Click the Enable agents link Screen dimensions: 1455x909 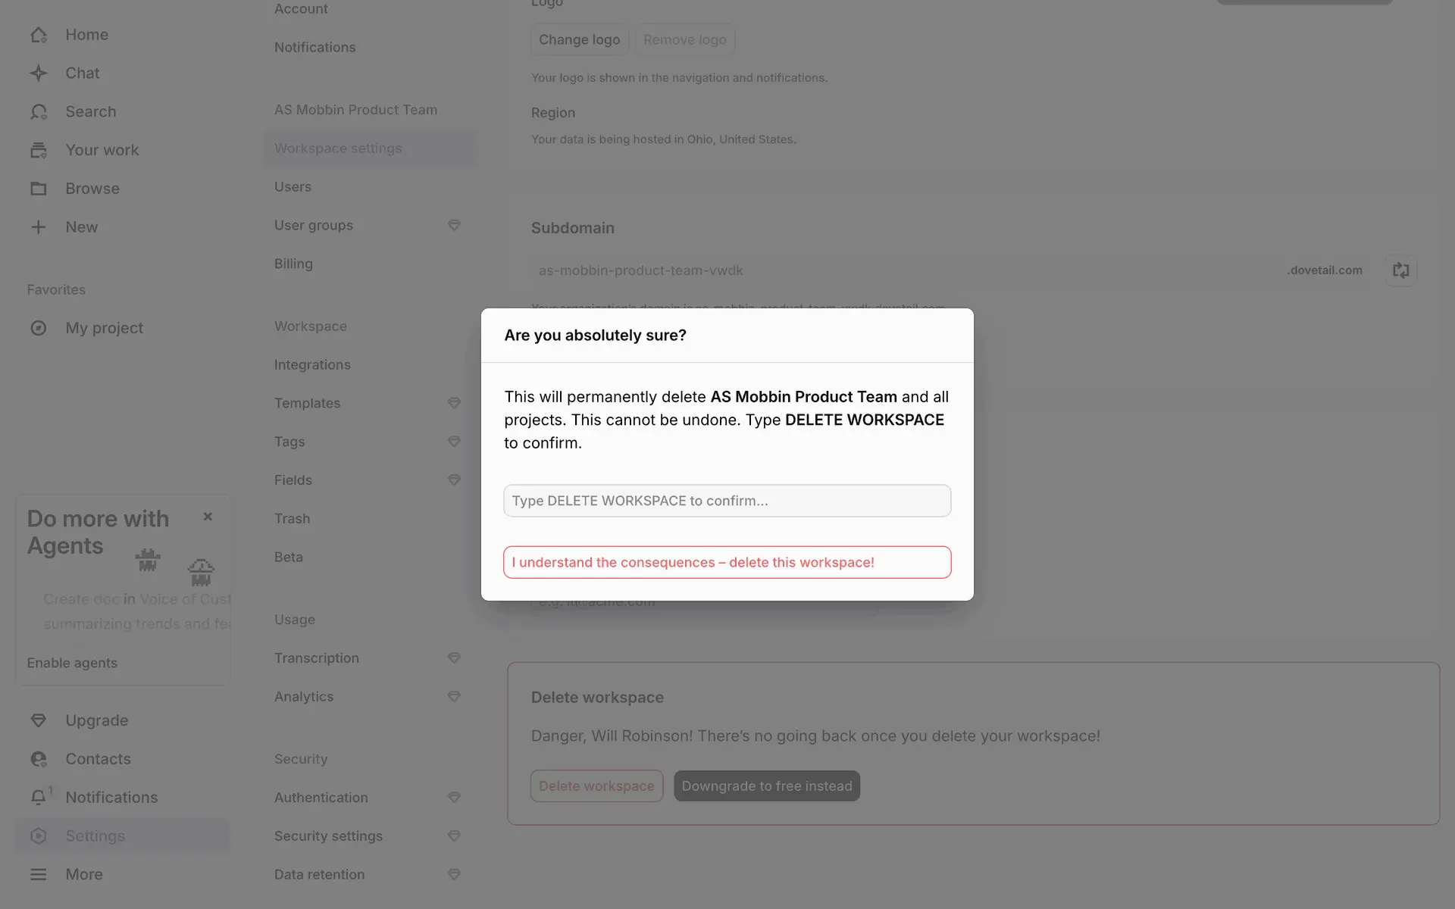tap(72, 663)
